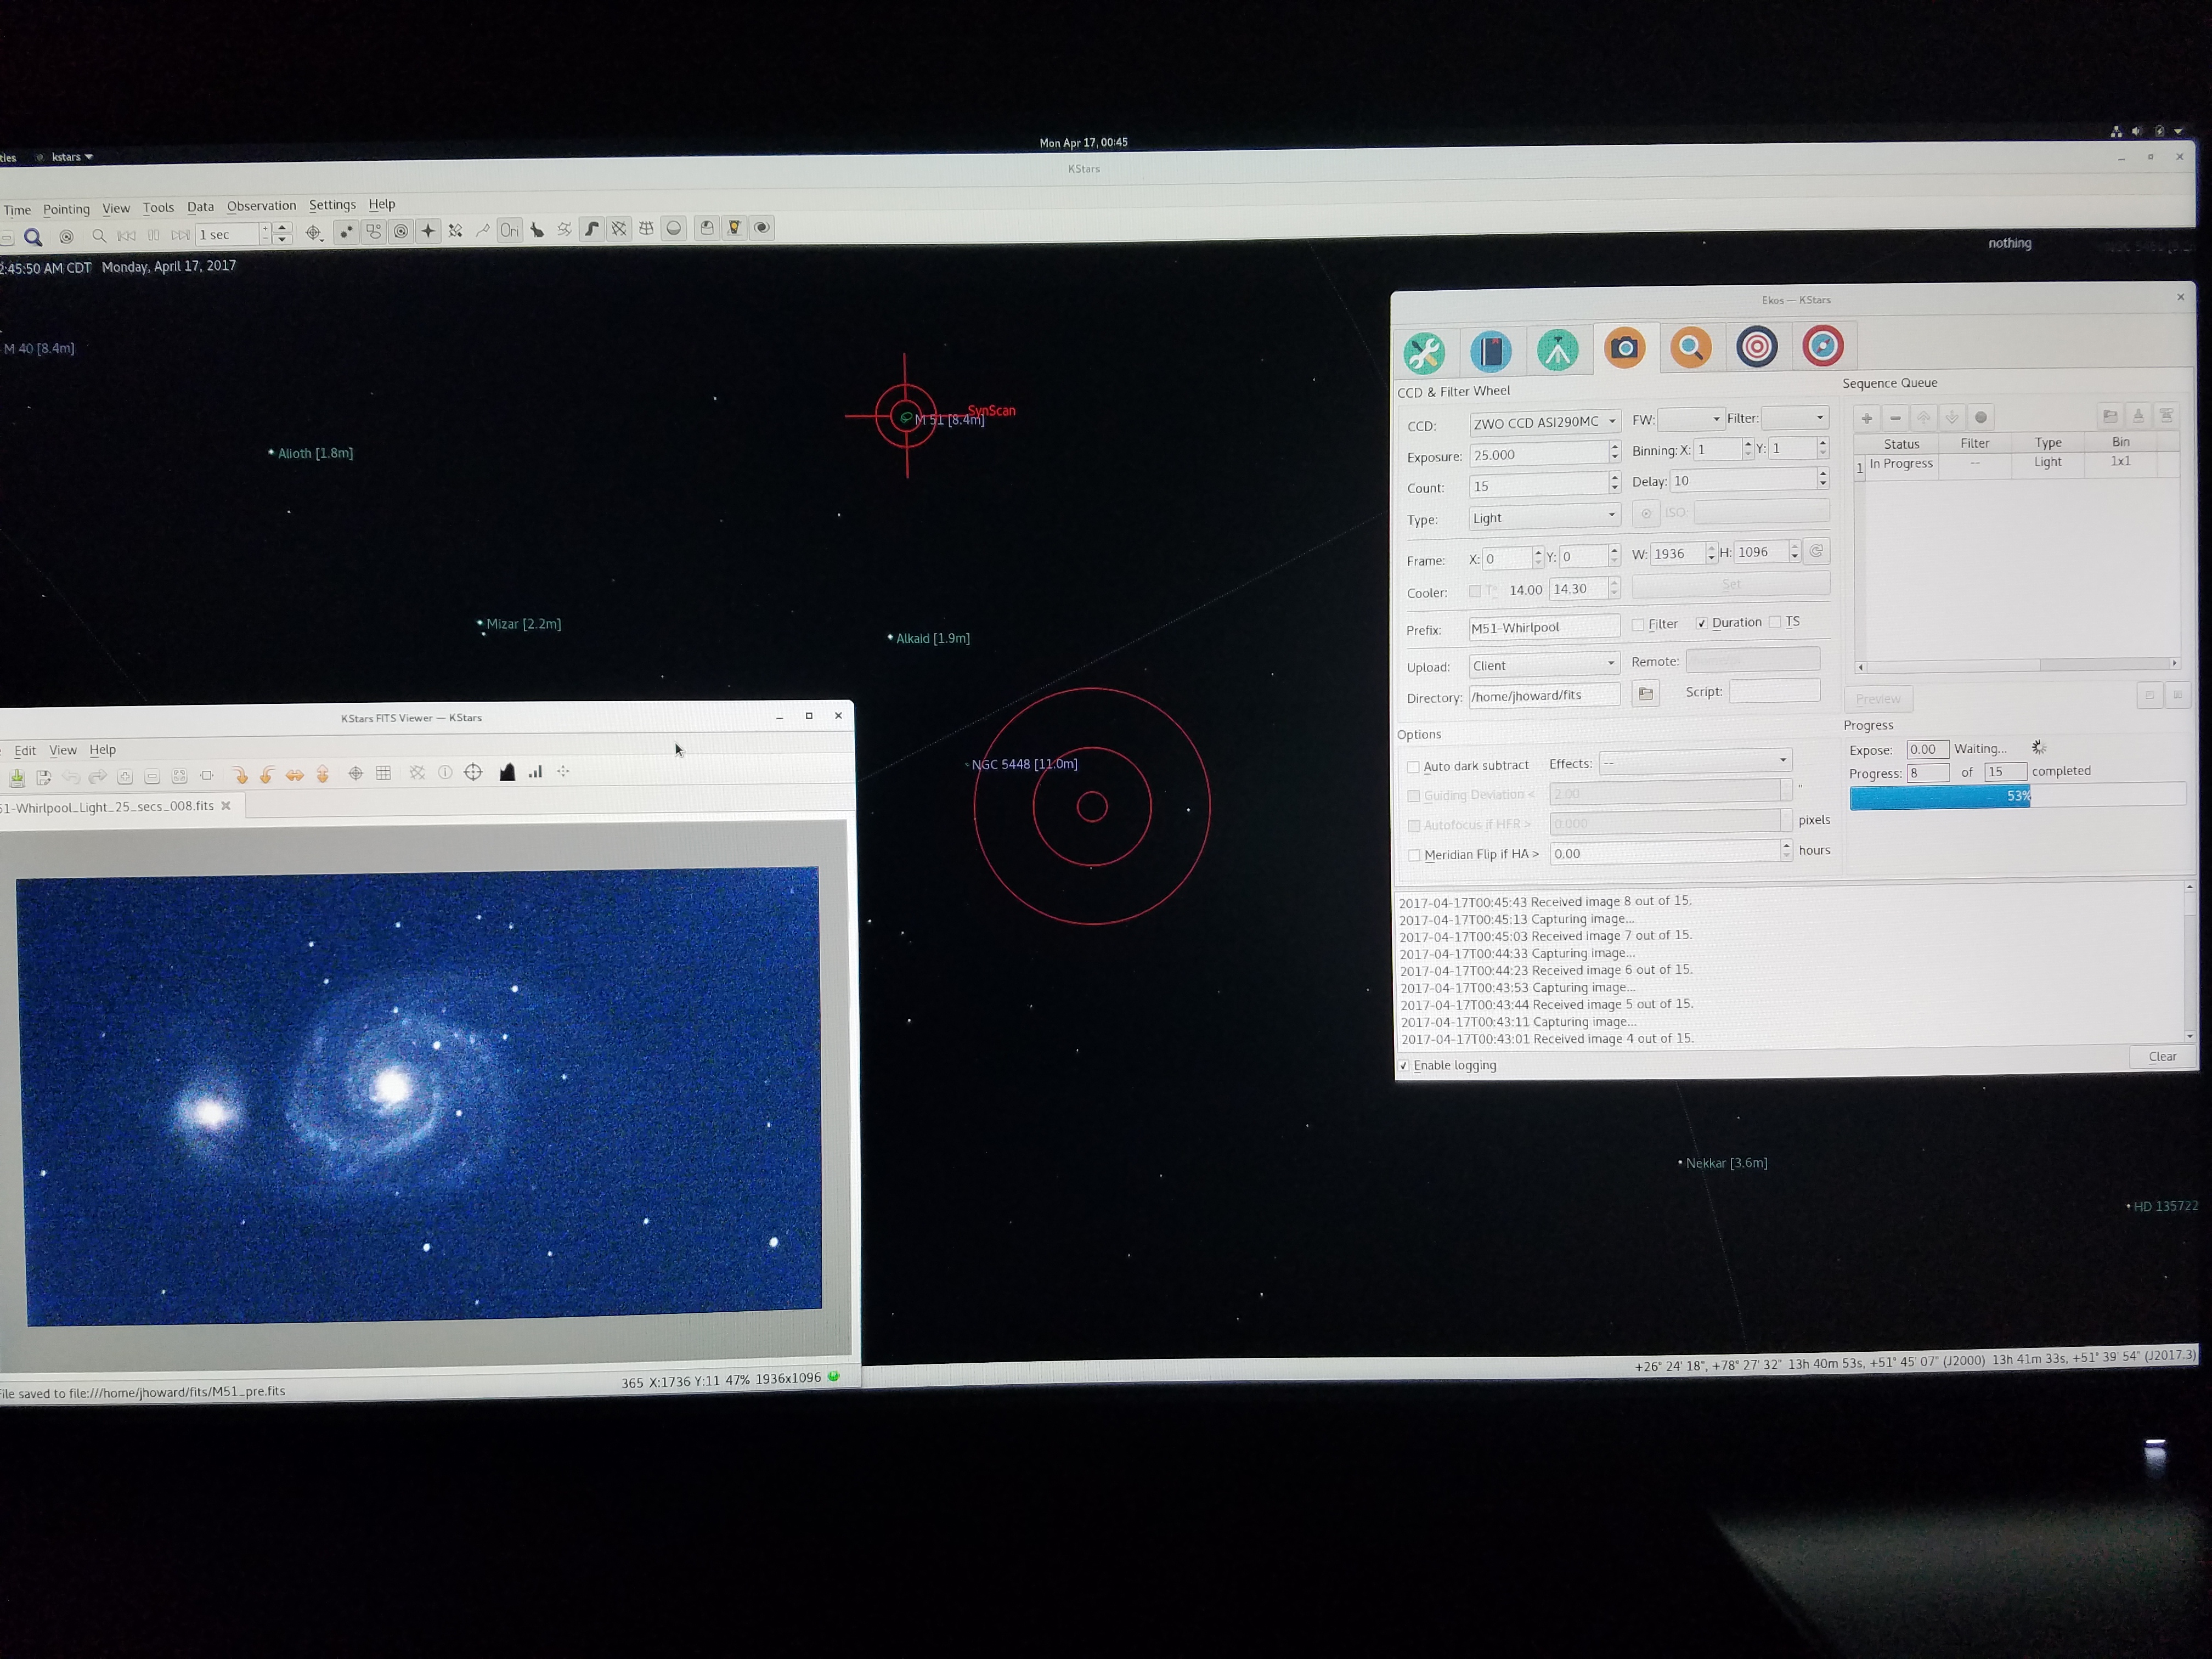The width and height of the screenshot is (2212, 1659).
Task: Clear the Ekos log
Action: point(2161,1056)
